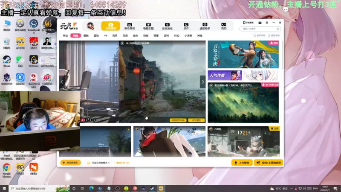Open the 排行榜 ranking tile
The height and width of the screenshot is (192, 341).
coord(261,76)
